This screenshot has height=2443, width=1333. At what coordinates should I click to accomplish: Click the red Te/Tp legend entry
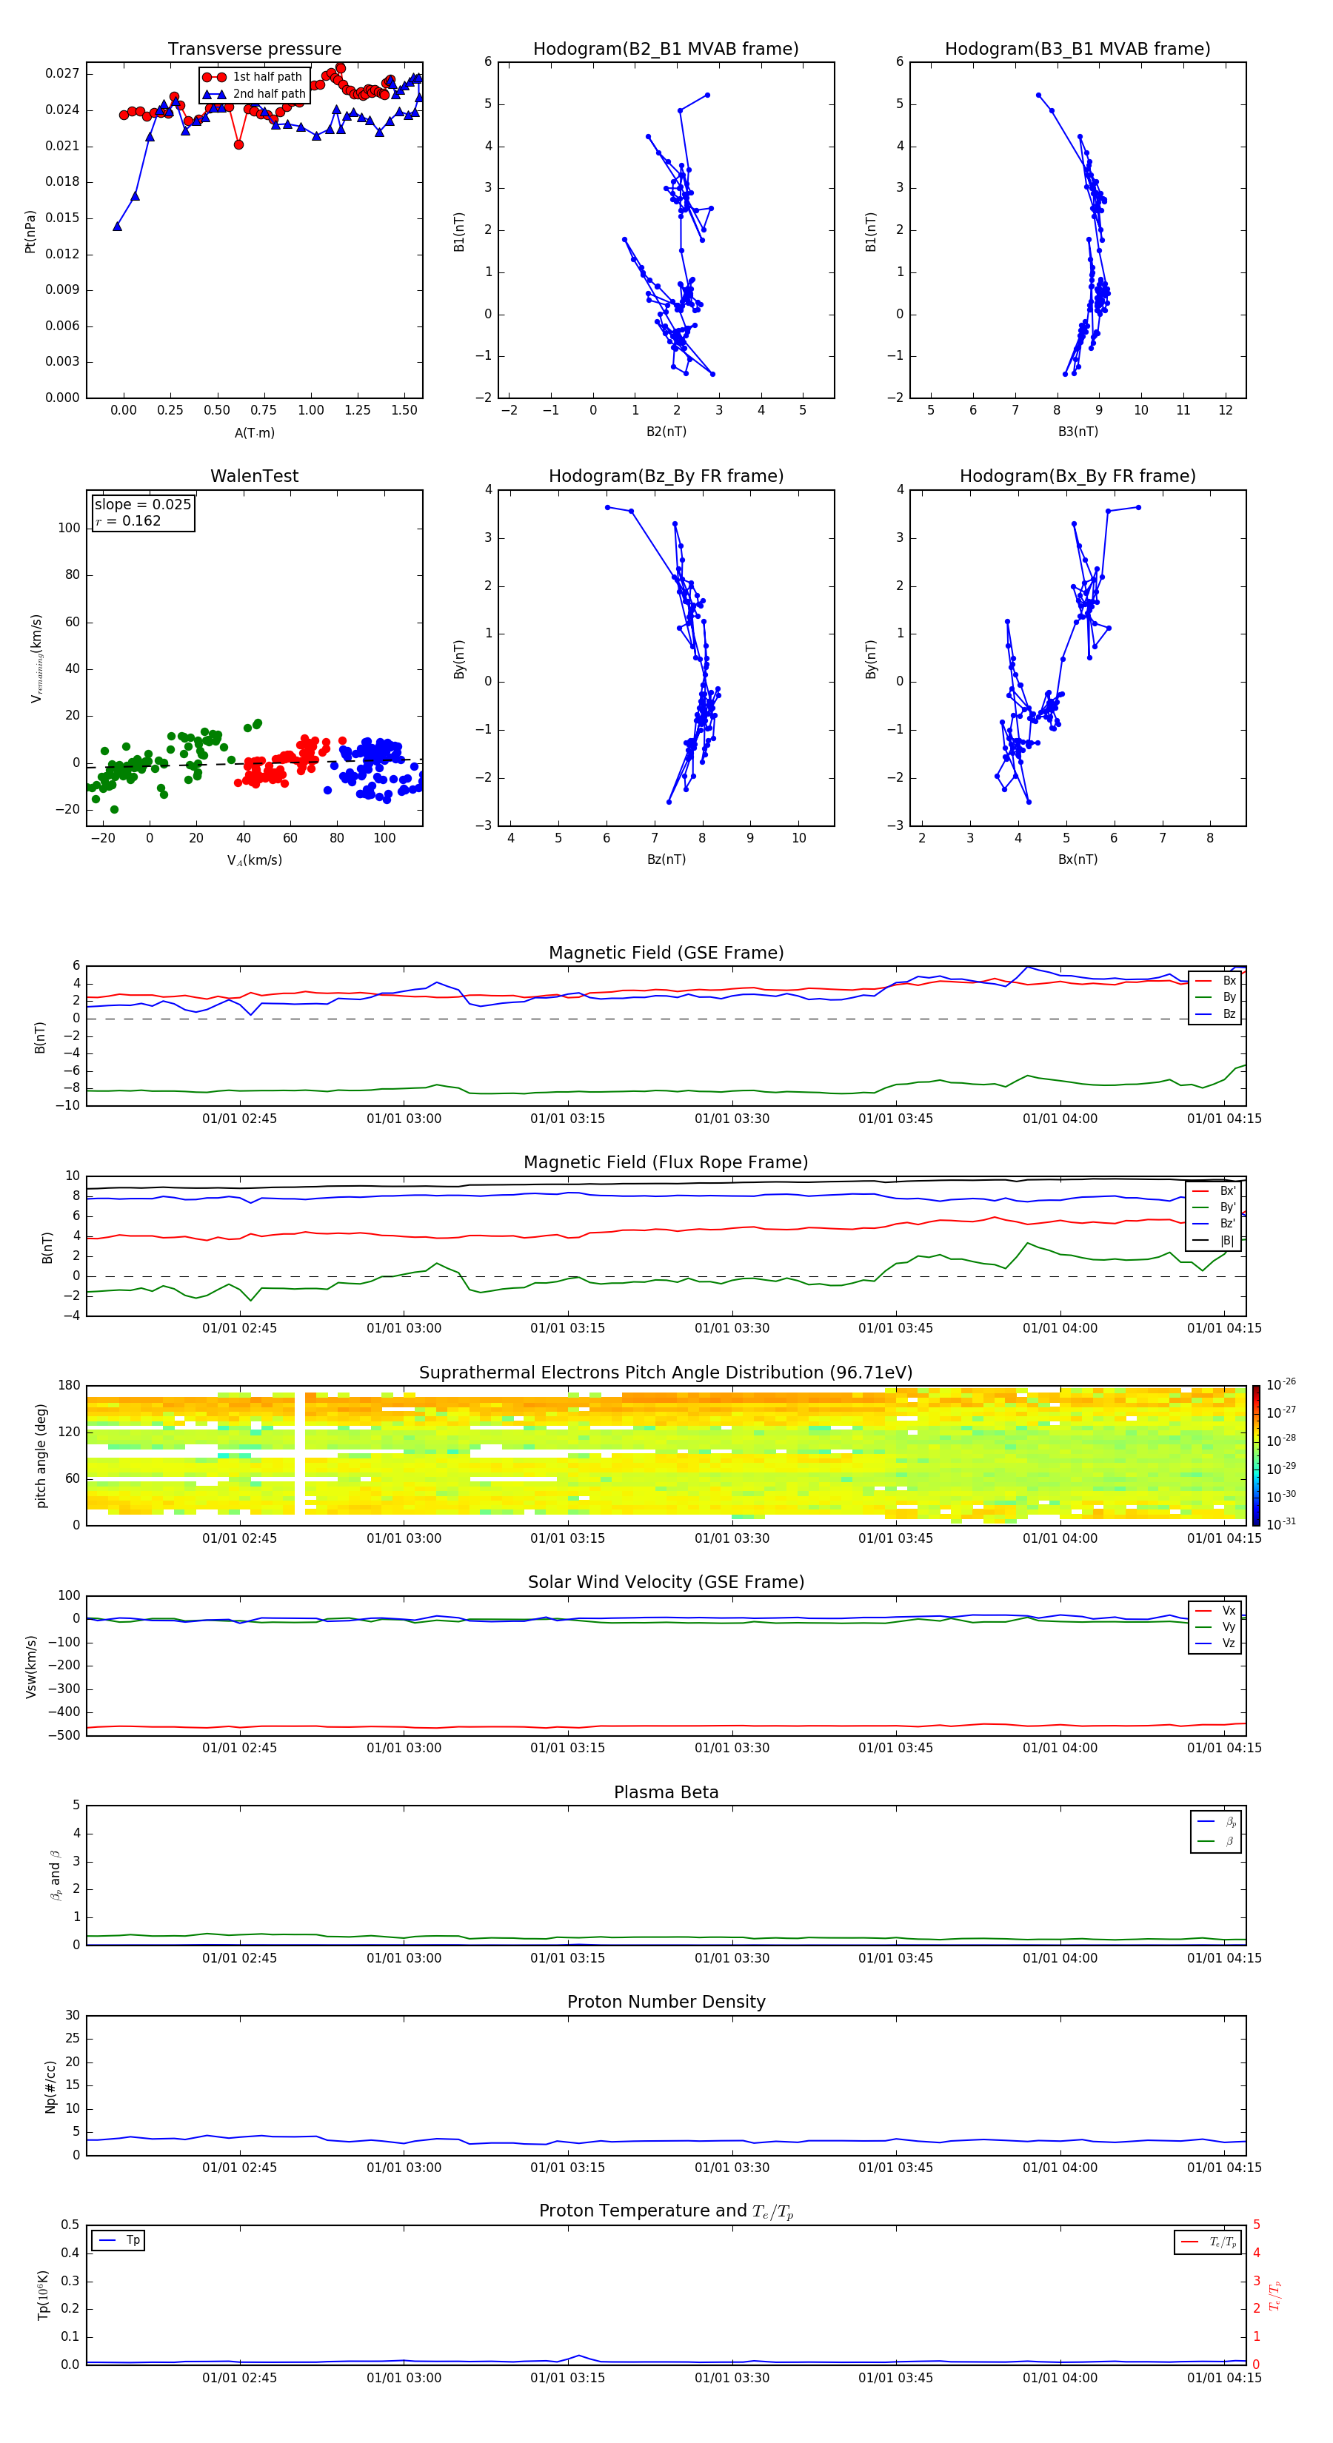click(1222, 2242)
